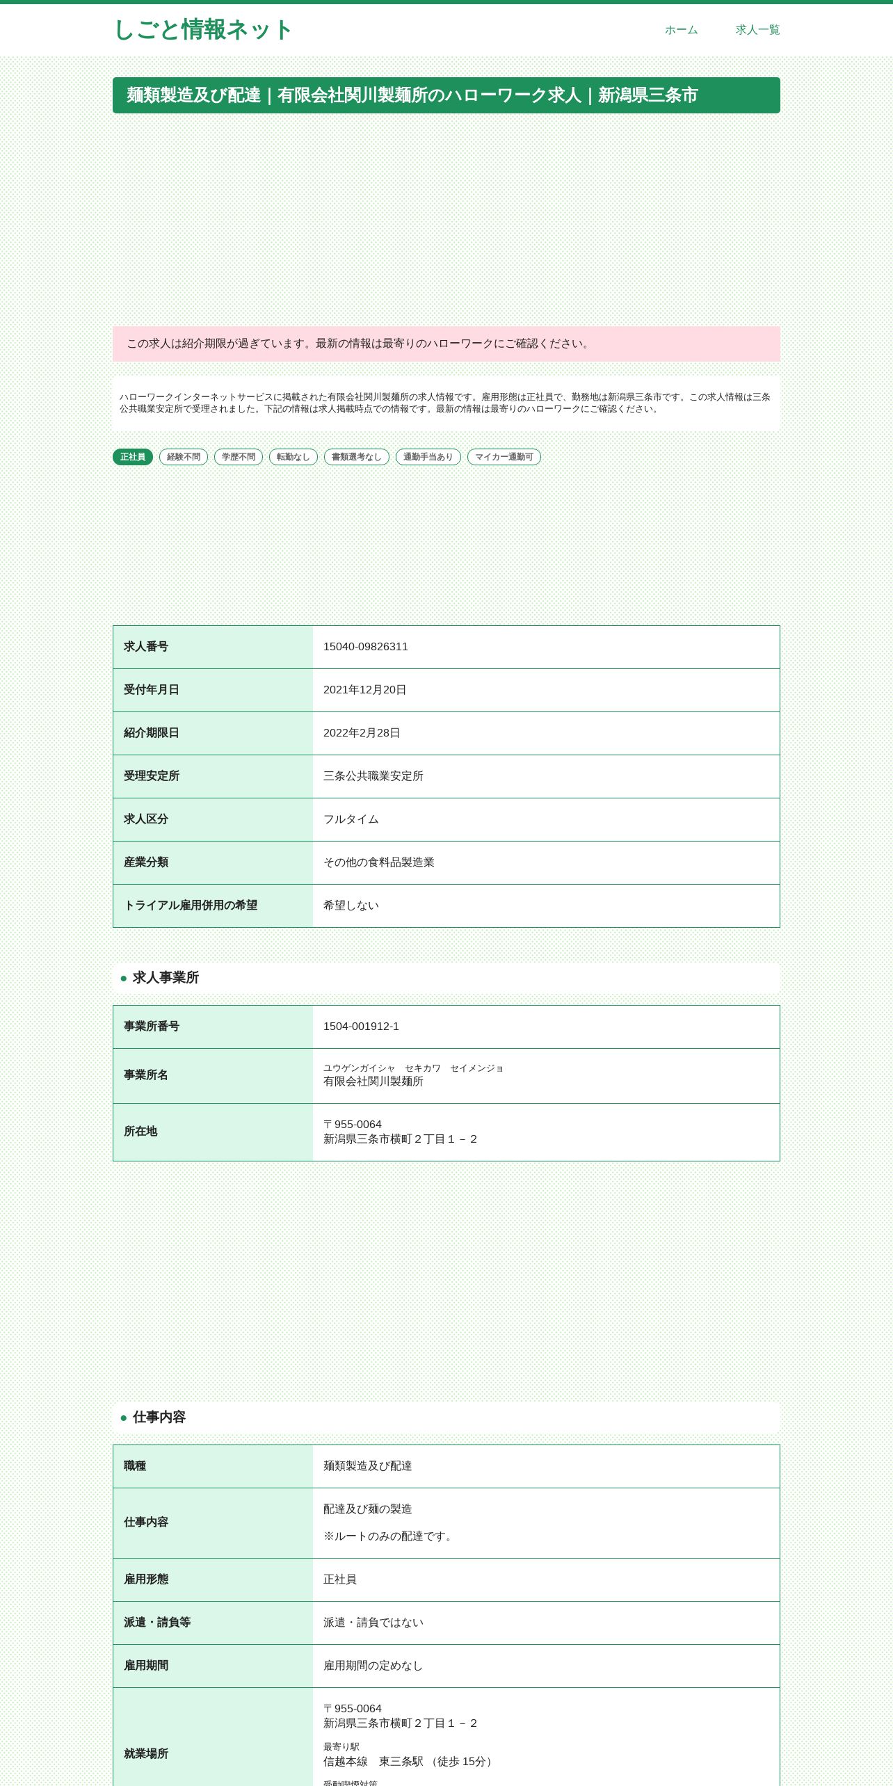Click the 受理安定所 row label
Viewport: 893px width, 1786px height.
[x=152, y=776]
